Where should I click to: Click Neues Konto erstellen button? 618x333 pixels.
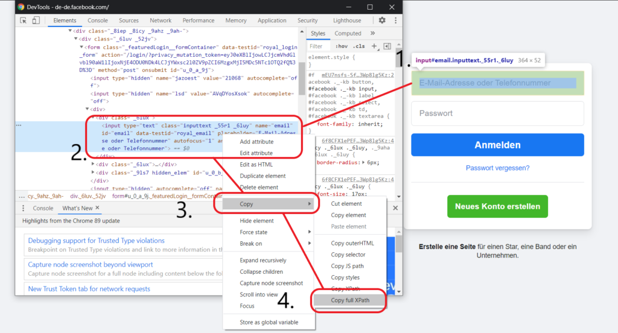pyautogui.click(x=497, y=206)
